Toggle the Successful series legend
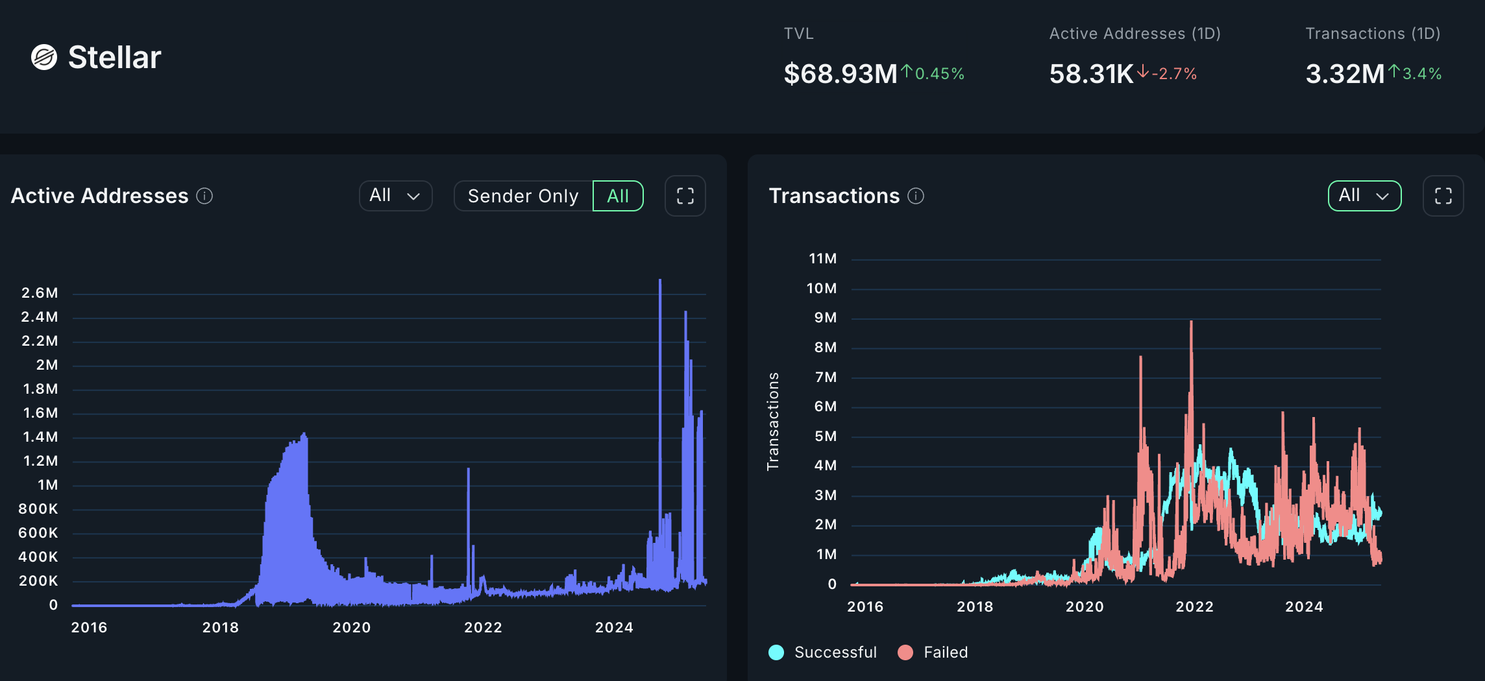1485x681 pixels. [x=823, y=652]
